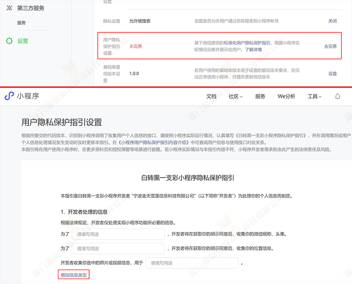
Task: Open the We分析 menu item
Action: [x=286, y=96]
